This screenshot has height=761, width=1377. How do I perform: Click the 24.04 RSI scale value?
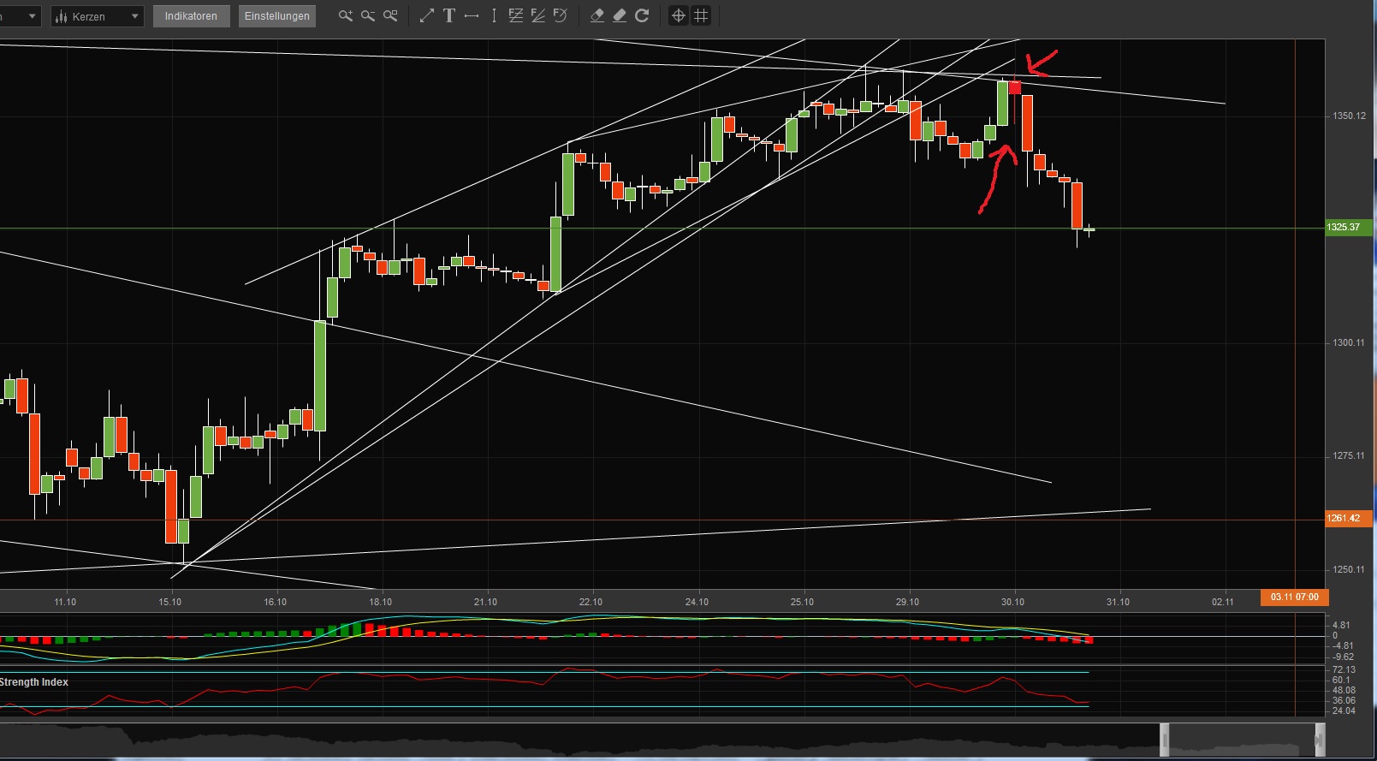pos(1344,711)
